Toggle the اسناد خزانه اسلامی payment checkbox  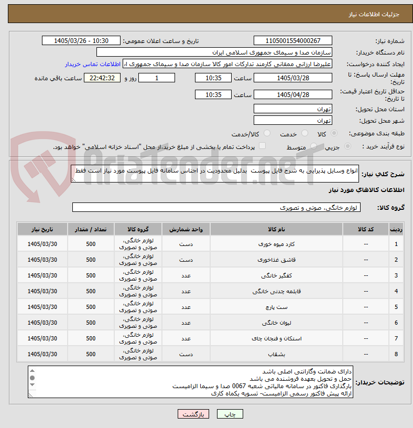coord(262,146)
